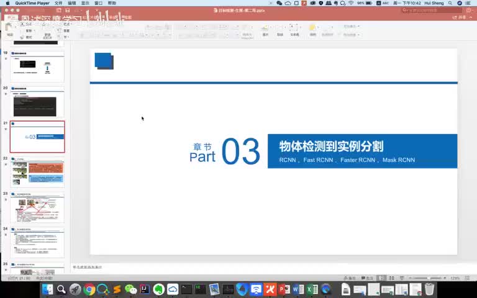Select slide 20 thumbnail
The width and height of the screenshot is (477, 298).
coord(37,102)
